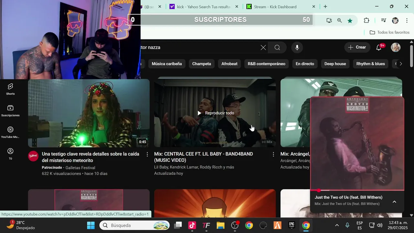Switch to Yahoo Search kick tab
Viewport: 414px width, 233px height.
coord(204,7)
